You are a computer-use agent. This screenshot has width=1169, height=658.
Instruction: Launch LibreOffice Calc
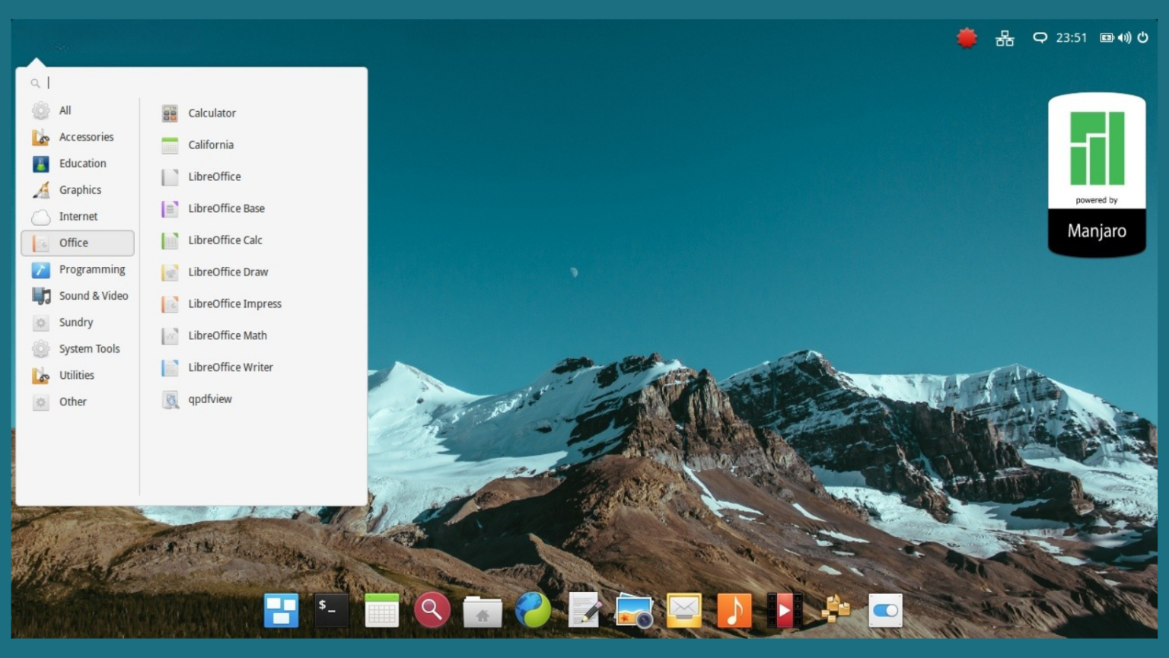coord(225,240)
